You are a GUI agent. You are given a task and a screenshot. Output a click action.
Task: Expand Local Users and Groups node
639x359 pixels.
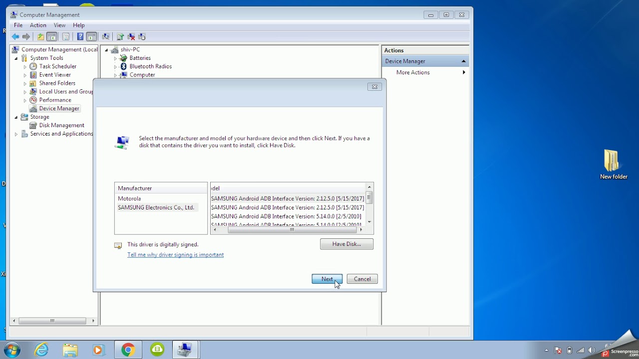(25, 92)
